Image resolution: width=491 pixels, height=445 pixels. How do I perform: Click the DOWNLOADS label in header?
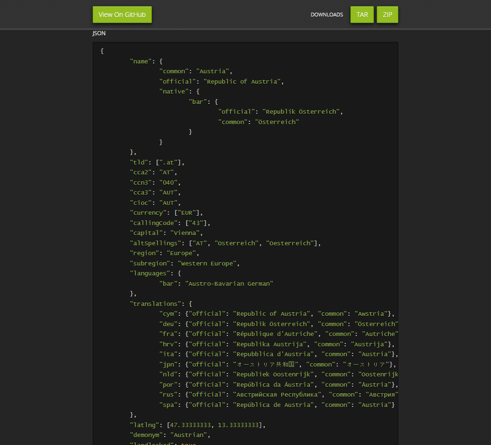pyautogui.click(x=326, y=15)
